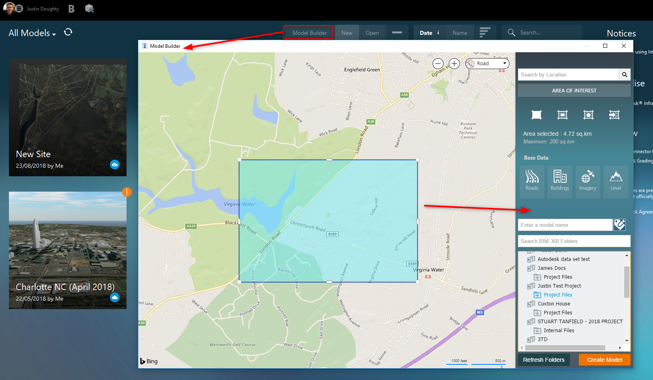Open the hamburger menu beside the user avatar

tap(19, 9)
